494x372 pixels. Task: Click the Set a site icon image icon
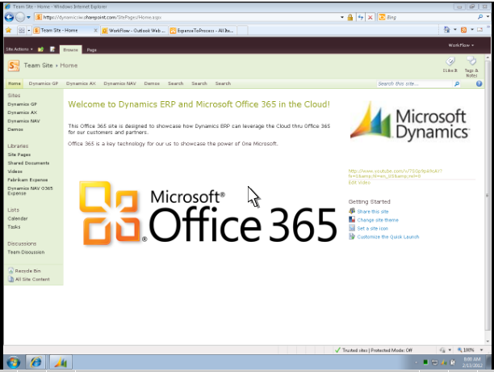tap(352, 228)
